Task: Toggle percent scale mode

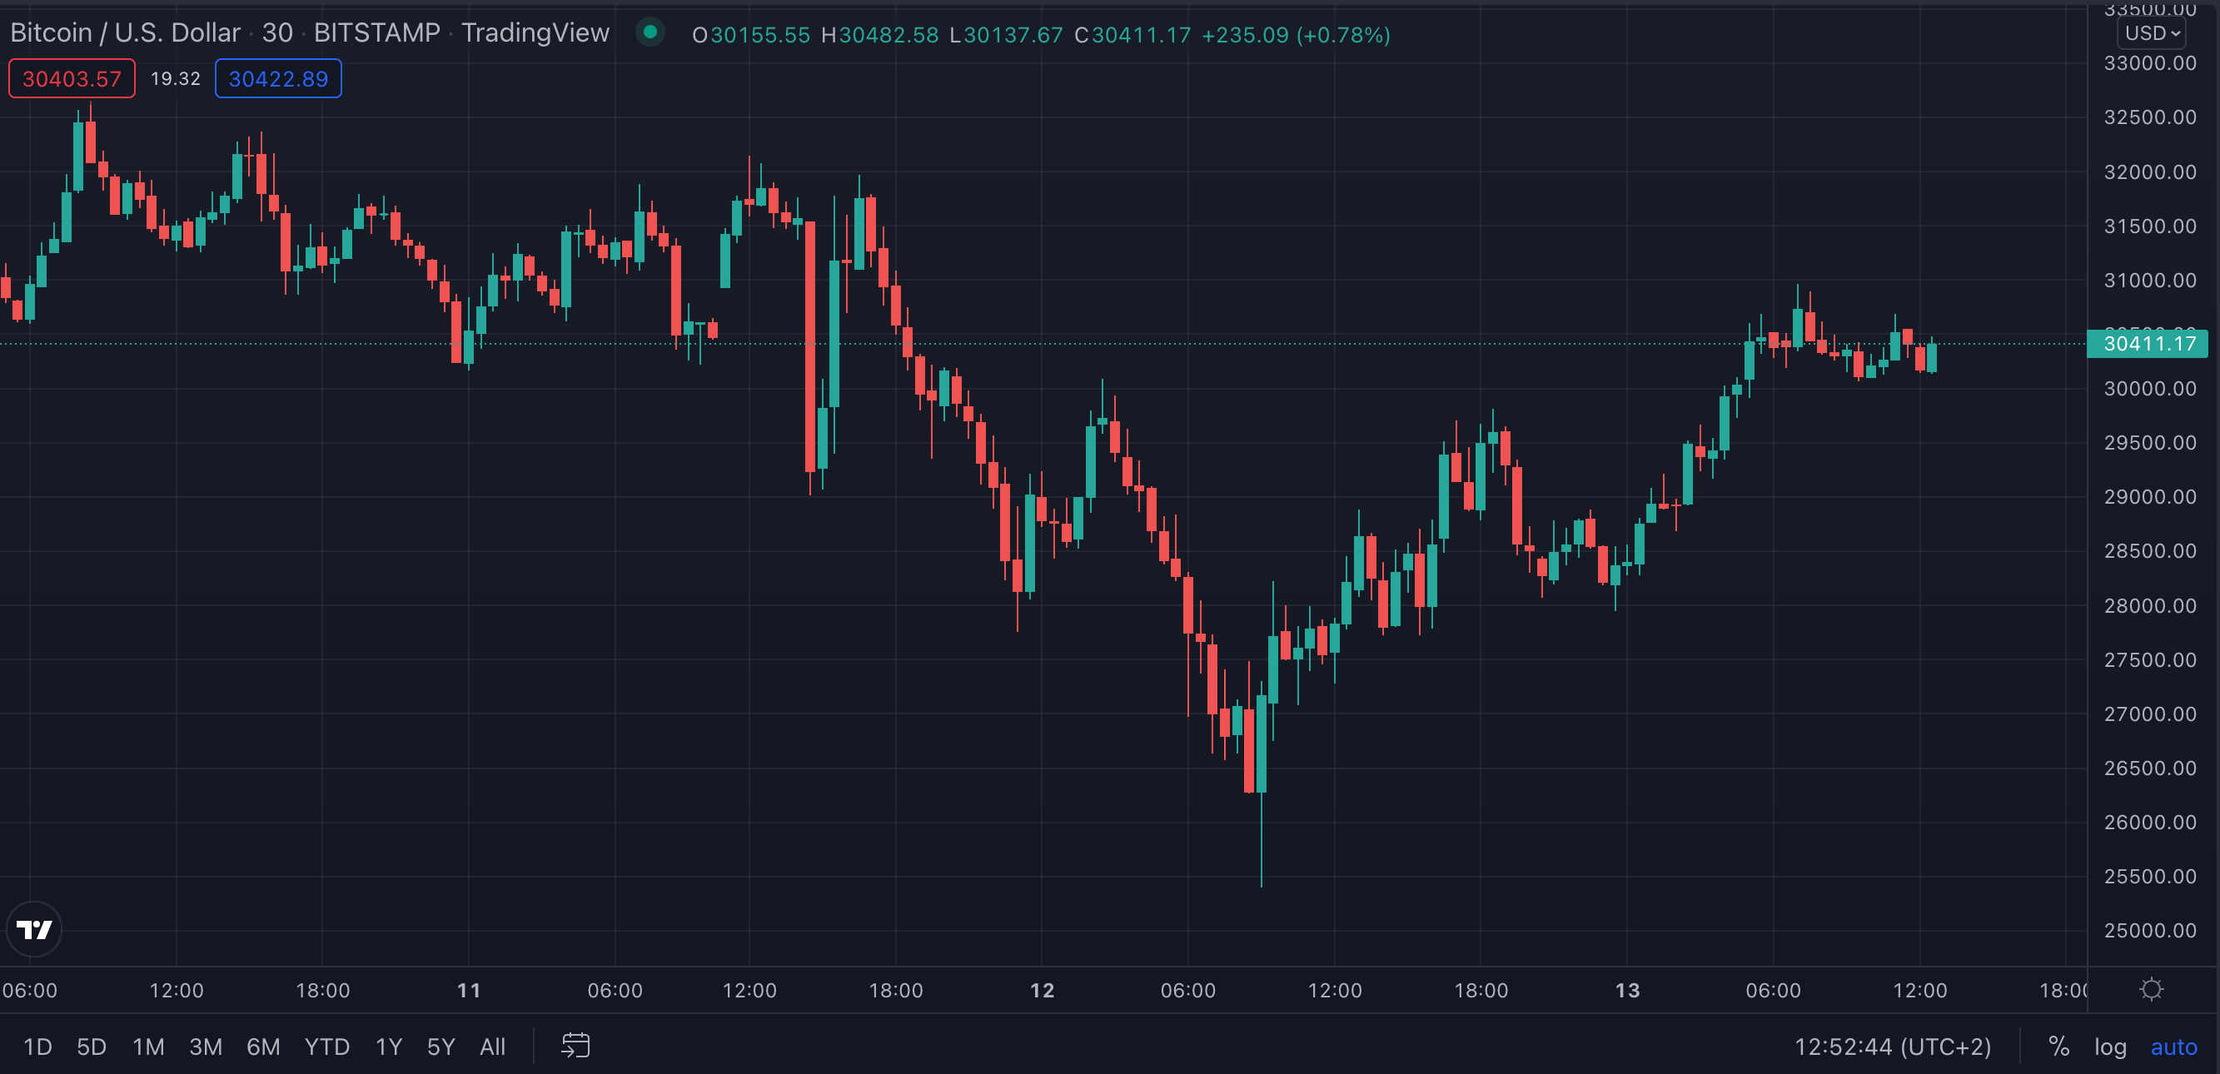Action: [x=2058, y=1047]
